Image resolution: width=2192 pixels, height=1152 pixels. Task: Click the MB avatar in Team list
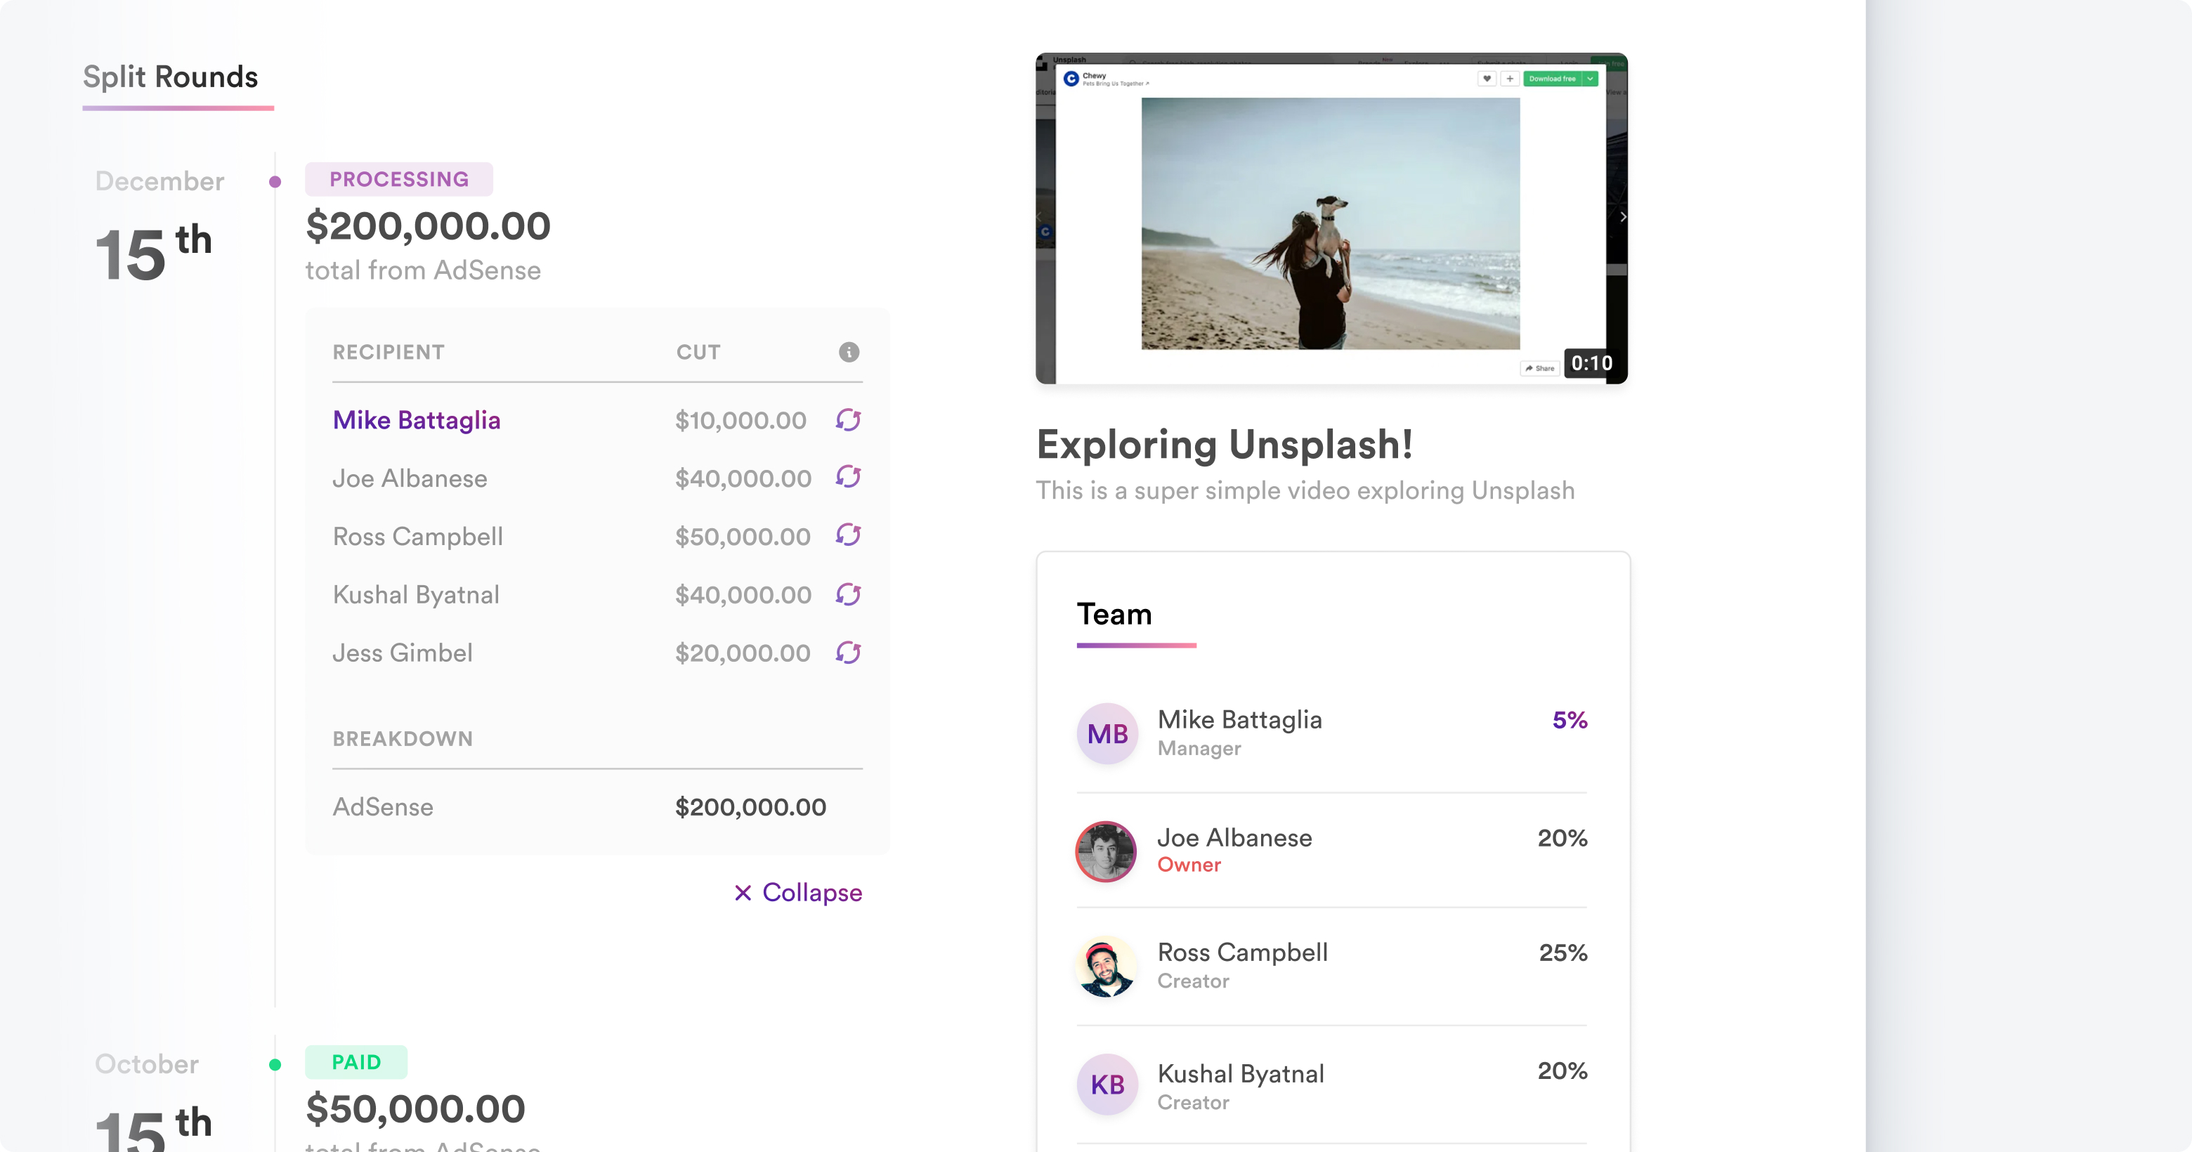[1107, 733]
